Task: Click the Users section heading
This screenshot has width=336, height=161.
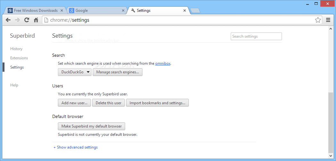Action: pos(58,86)
